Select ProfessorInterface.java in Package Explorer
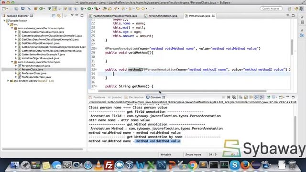Viewport: 306px width, 172px height. [x=36, y=77]
